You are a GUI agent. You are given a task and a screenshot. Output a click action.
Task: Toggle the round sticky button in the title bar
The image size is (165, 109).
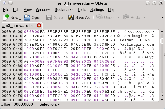point(11,3)
